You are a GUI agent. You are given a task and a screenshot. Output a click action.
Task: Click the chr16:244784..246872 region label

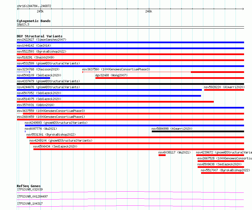click(x=34, y=6)
